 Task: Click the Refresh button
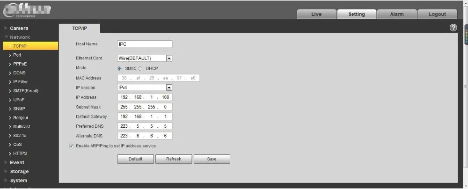[x=174, y=159]
